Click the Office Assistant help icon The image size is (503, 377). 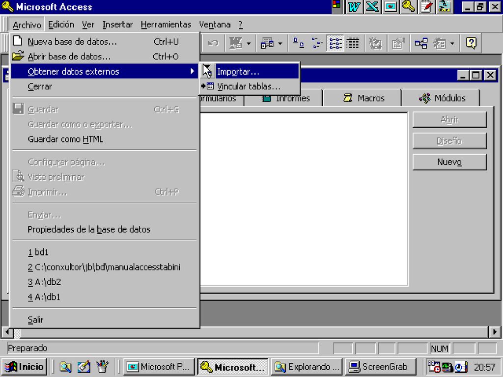point(471,43)
